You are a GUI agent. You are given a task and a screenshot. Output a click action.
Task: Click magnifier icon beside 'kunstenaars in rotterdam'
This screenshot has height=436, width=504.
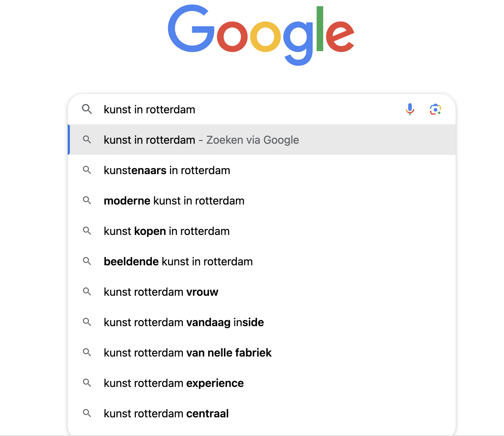pos(87,170)
